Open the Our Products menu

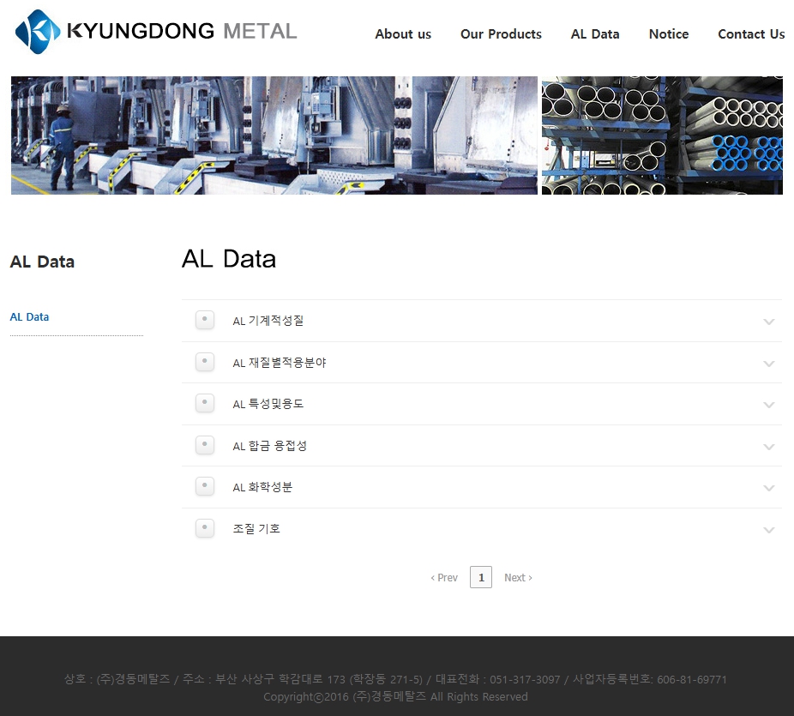pyautogui.click(x=501, y=34)
